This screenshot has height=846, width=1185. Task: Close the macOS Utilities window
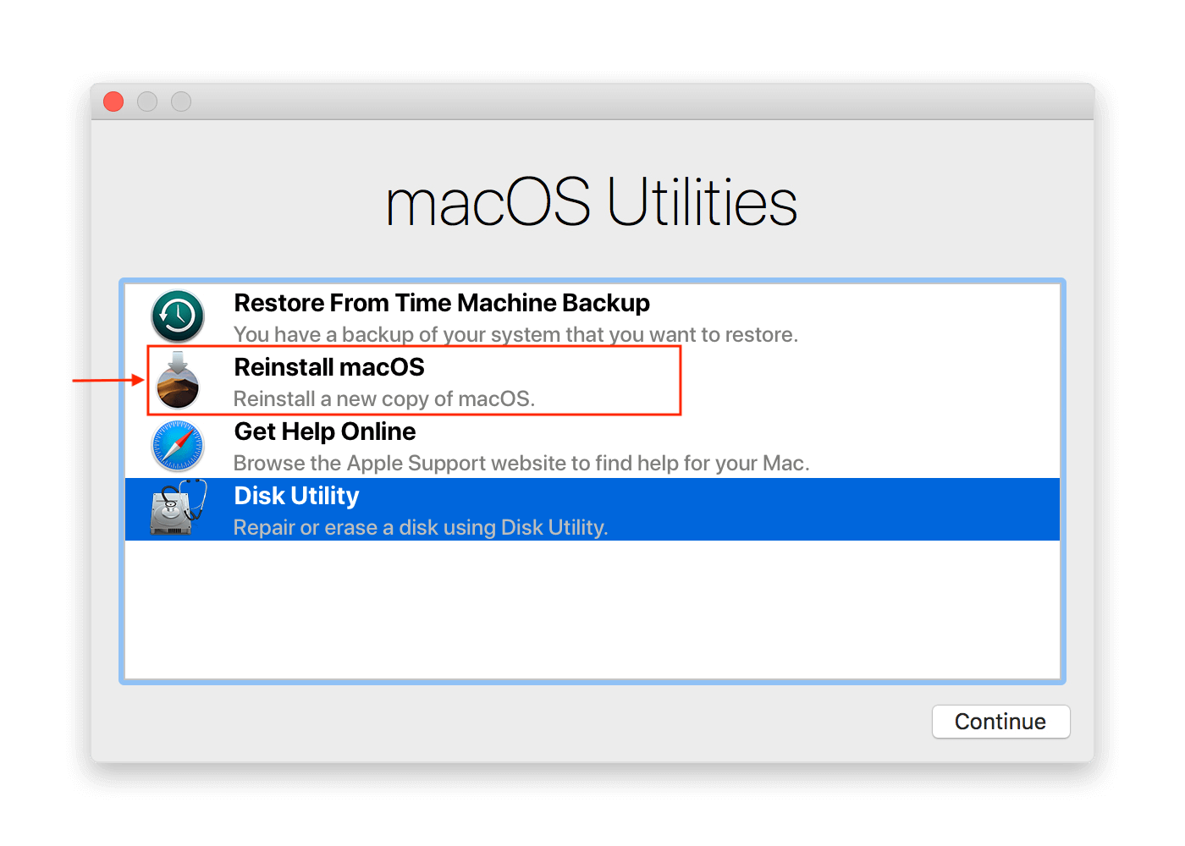pyautogui.click(x=113, y=102)
